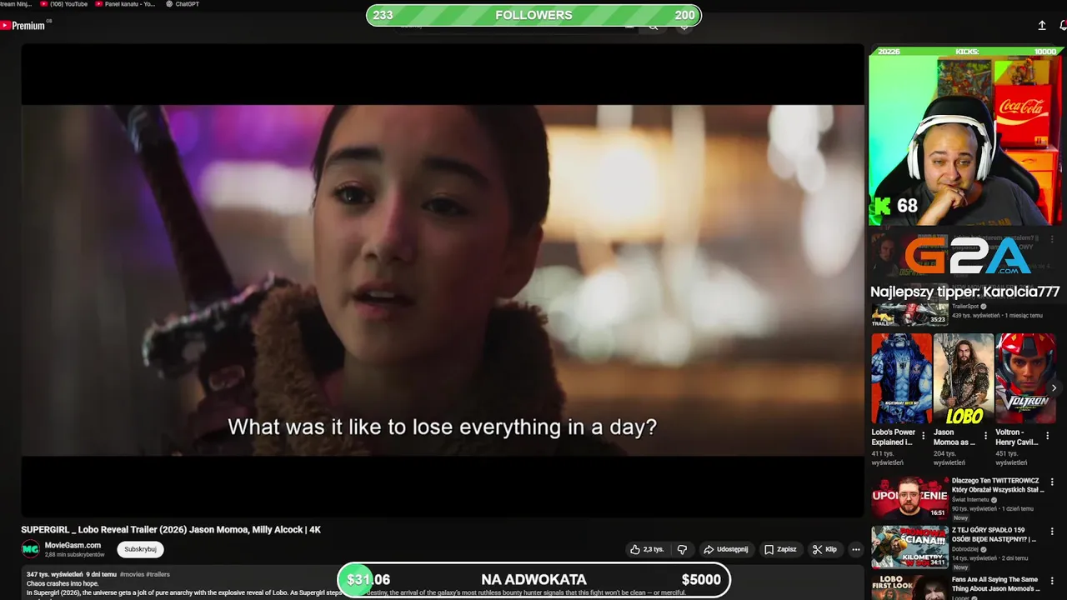Image resolution: width=1067 pixels, height=600 pixels.
Task: Open the 'Voltron - Henry Cavil...' short thumbnail
Action: [x=1025, y=379]
